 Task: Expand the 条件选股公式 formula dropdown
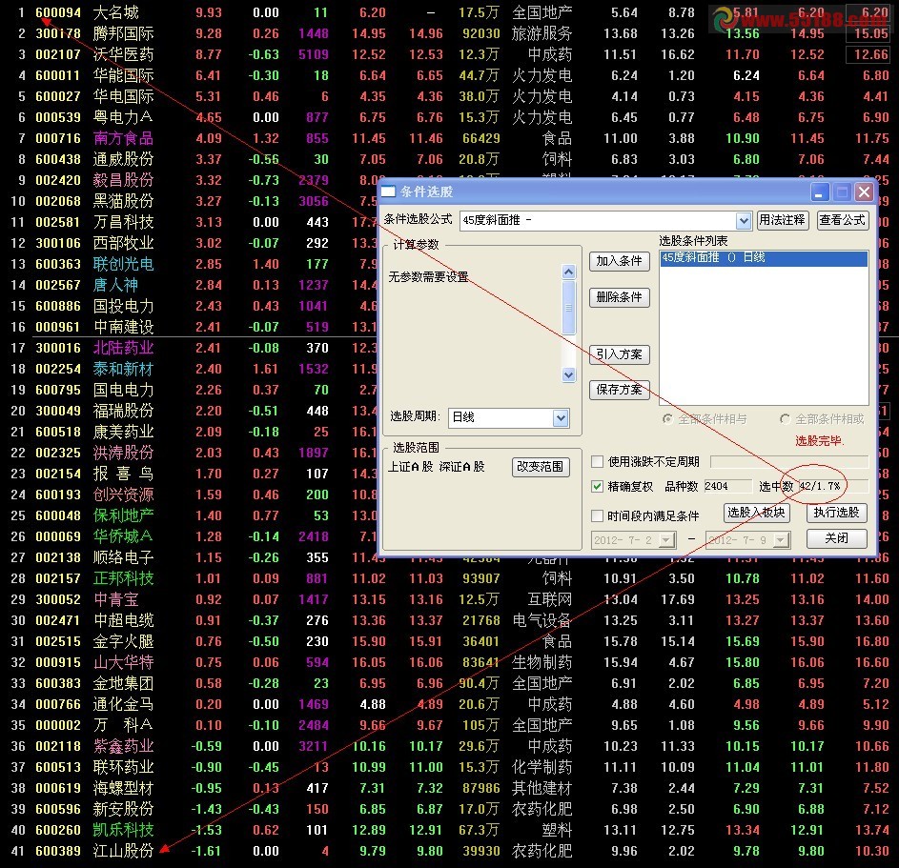pyautogui.click(x=743, y=221)
